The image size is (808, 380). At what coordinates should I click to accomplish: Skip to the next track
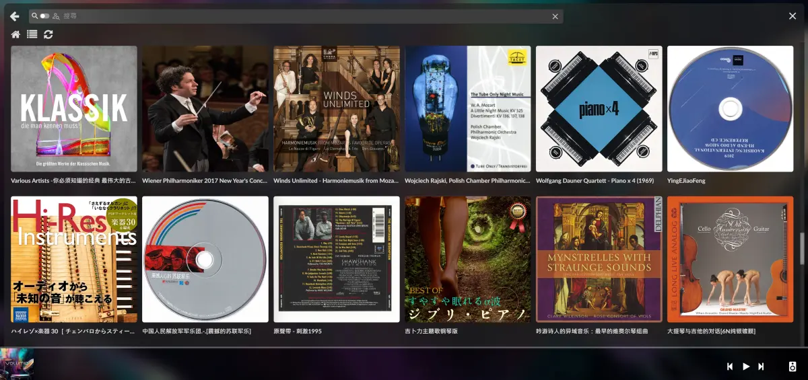coord(762,367)
